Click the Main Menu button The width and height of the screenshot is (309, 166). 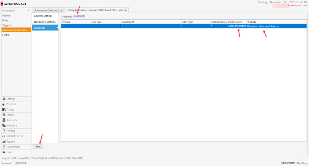(302, 163)
